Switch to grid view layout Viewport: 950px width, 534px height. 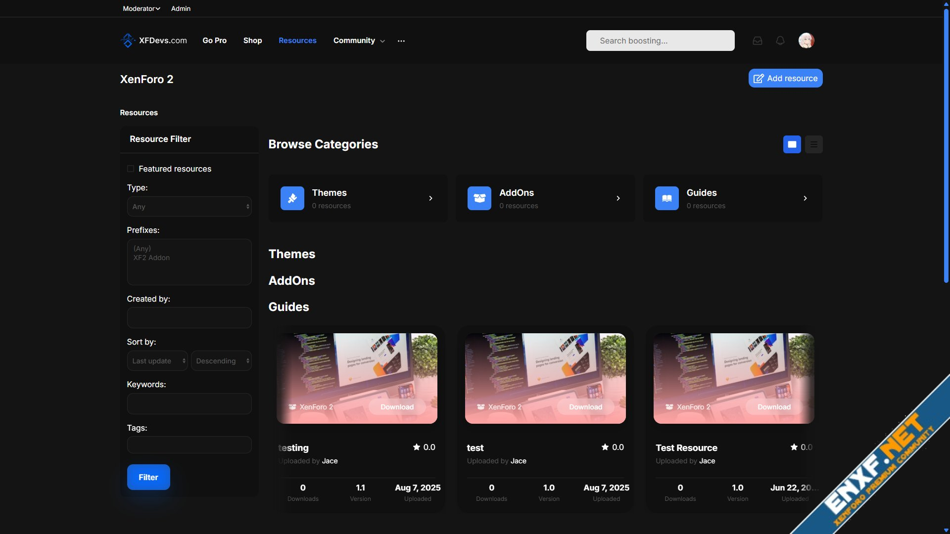(x=792, y=144)
